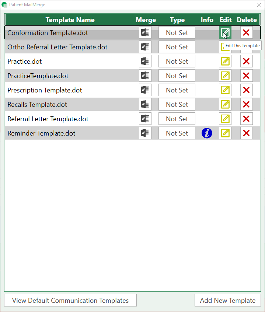Viewport: 265px width, 312px height.
Task: Change the Not Set type for Reminder Template.dot
Action: tap(177, 133)
